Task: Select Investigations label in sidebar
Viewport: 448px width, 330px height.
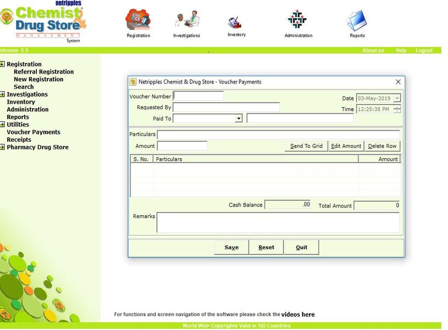Action: 27,94
